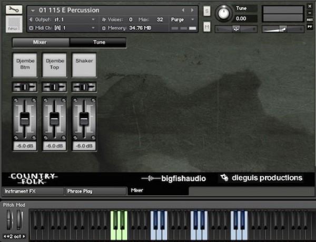Click the Tune knob
The width and height of the screenshot is (316, 242).
tap(225, 13)
